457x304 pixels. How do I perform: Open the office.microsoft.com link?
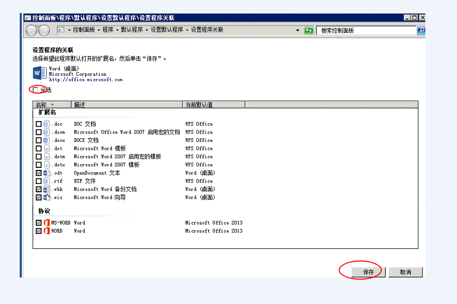coord(86,80)
